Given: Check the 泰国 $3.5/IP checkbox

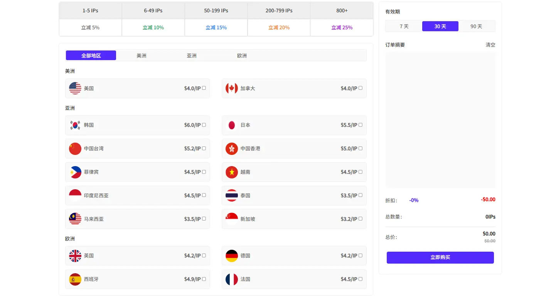Looking at the screenshot, I should click(x=361, y=195).
